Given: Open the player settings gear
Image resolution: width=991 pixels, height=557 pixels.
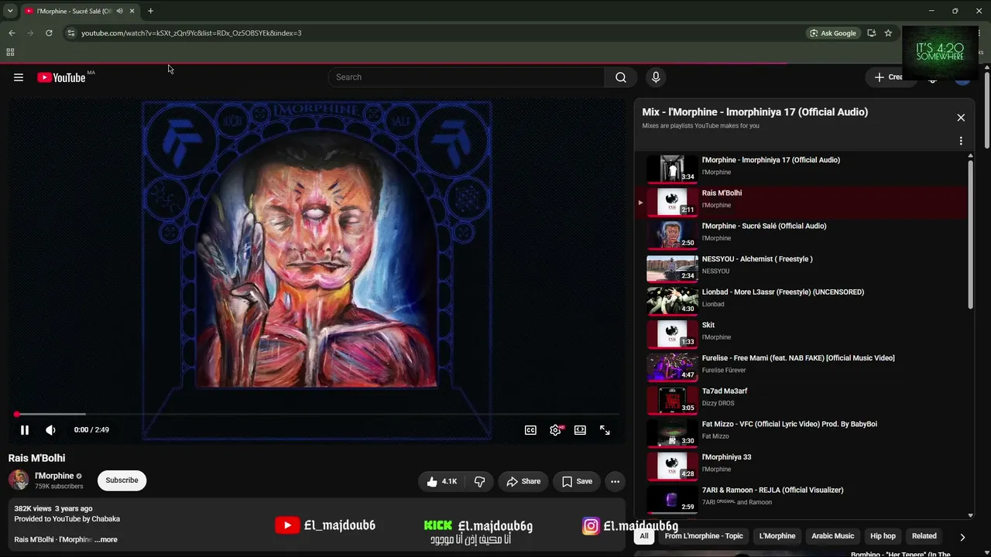Looking at the screenshot, I should point(555,430).
